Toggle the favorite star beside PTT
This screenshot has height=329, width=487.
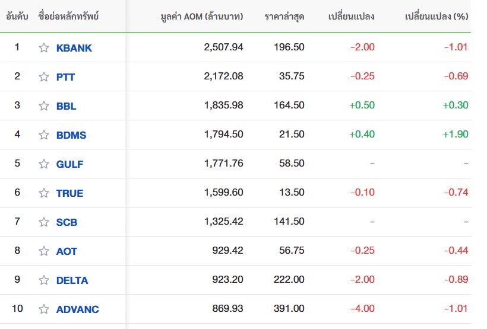(44, 77)
